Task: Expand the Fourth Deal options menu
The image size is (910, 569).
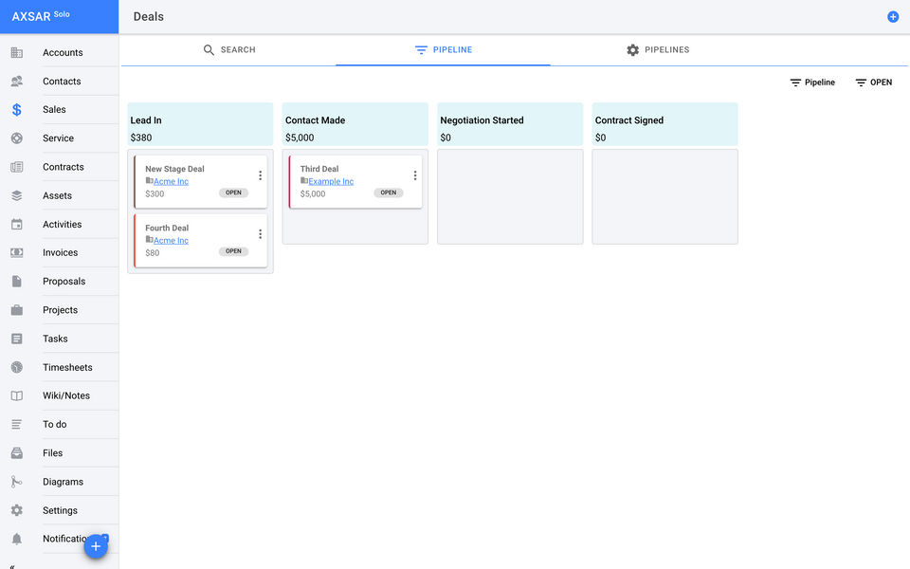Action: tap(260, 234)
